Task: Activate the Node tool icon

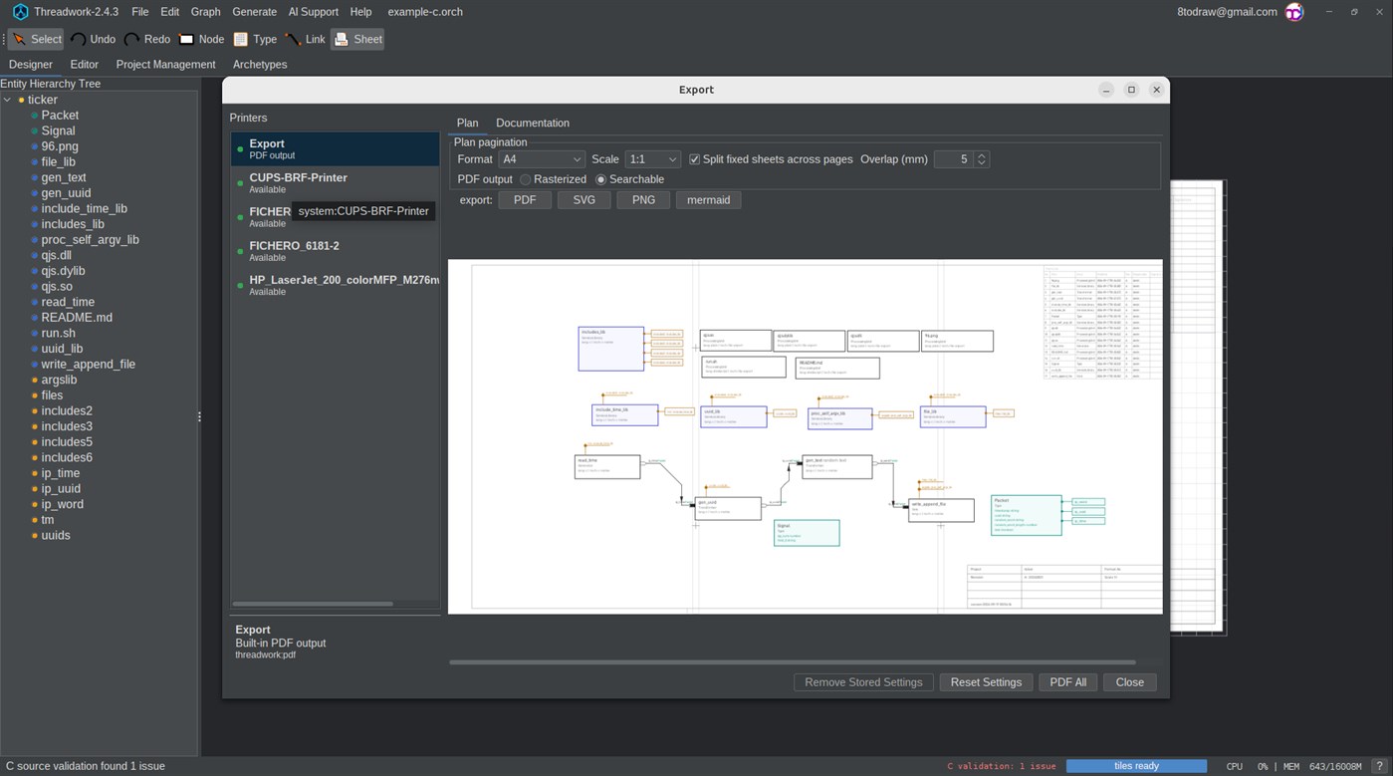Action: (x=186, y=40)
